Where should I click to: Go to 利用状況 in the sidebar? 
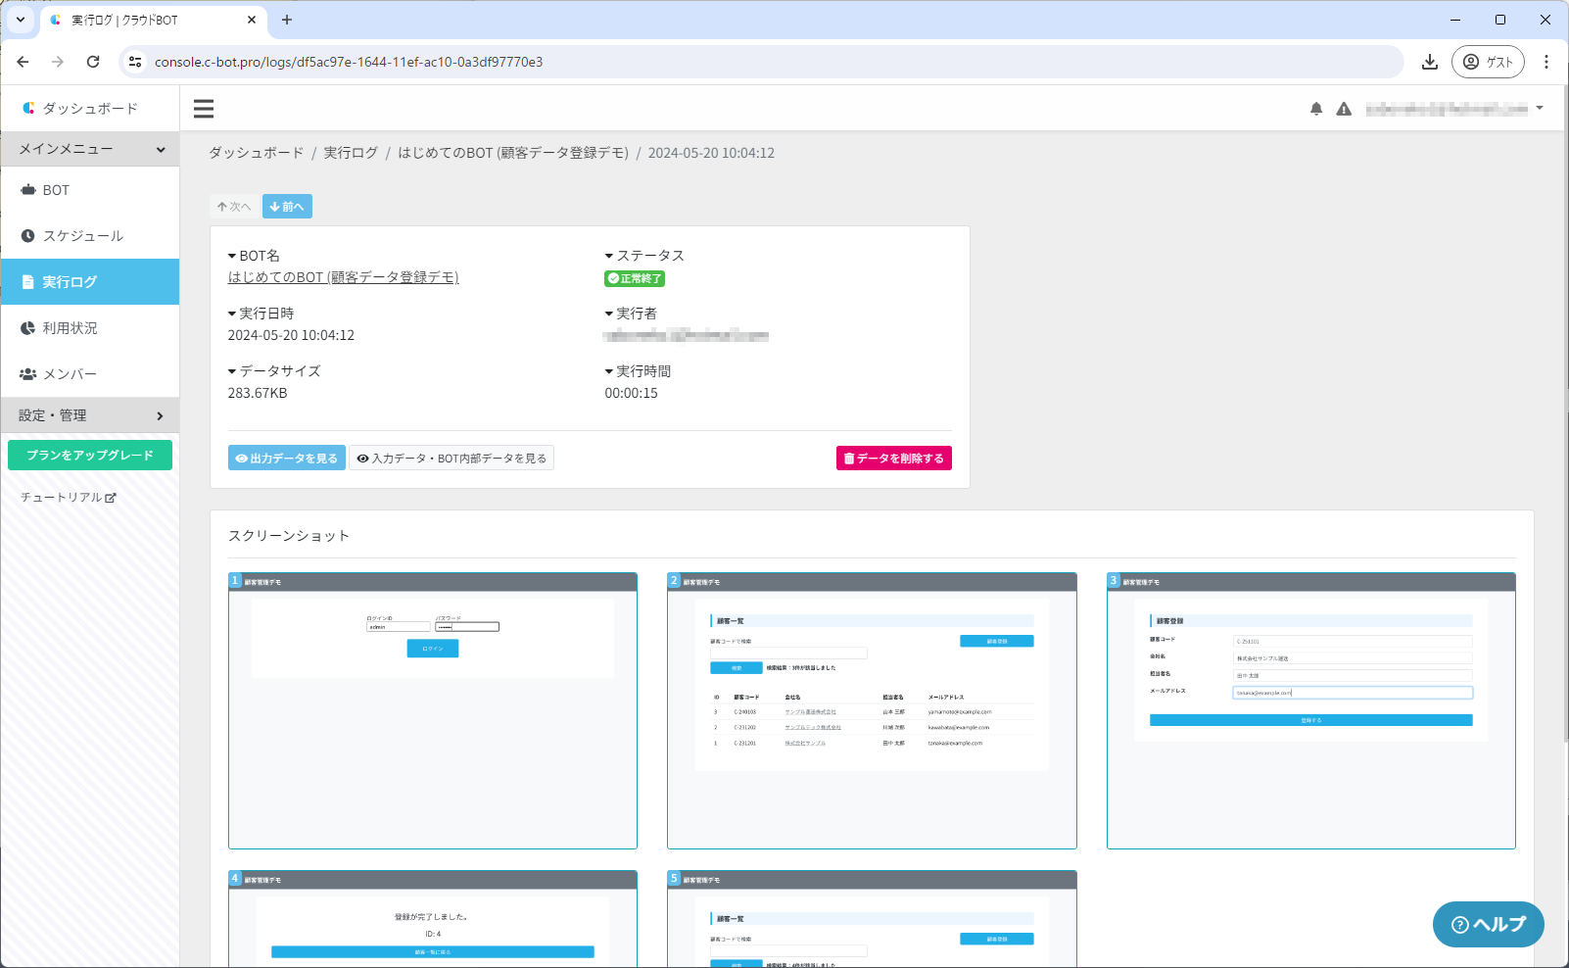click(x=70, y=328)
